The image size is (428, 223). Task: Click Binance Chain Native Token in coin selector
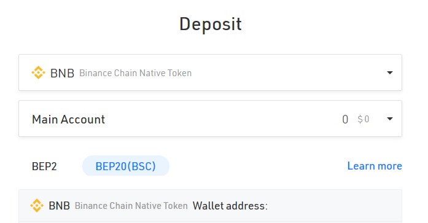[x=135, y=73]
